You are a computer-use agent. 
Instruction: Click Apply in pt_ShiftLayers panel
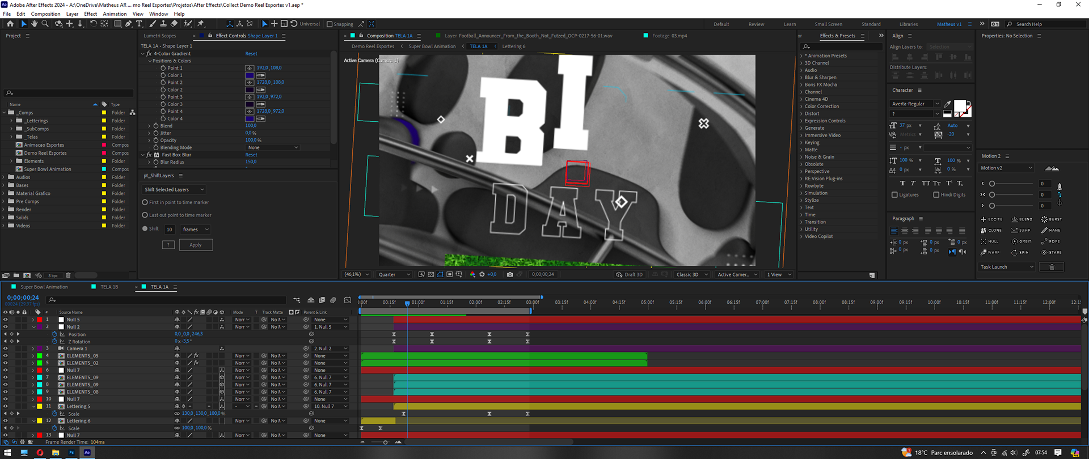point(196,245)
